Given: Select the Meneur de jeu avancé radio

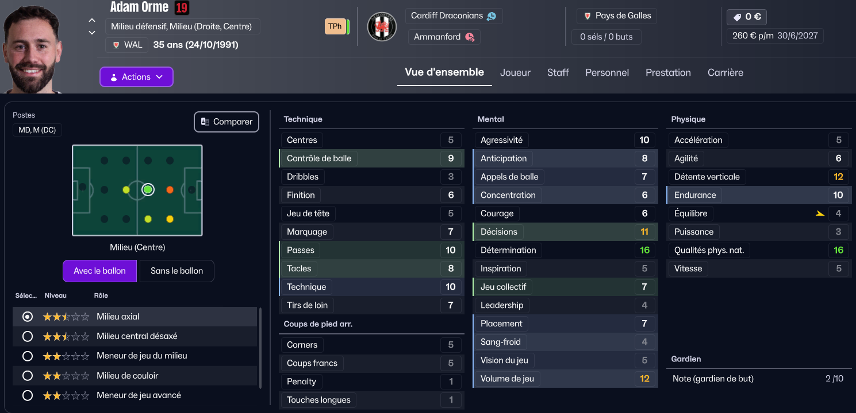Looking at the screenshot, I should 27,395.
